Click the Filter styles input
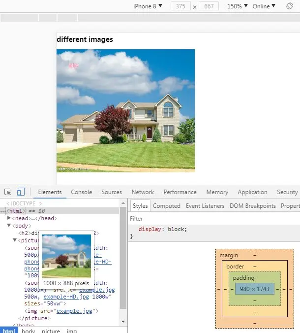Image resolution: width=300 pixels, height=333 pixels. click(214, 219)
